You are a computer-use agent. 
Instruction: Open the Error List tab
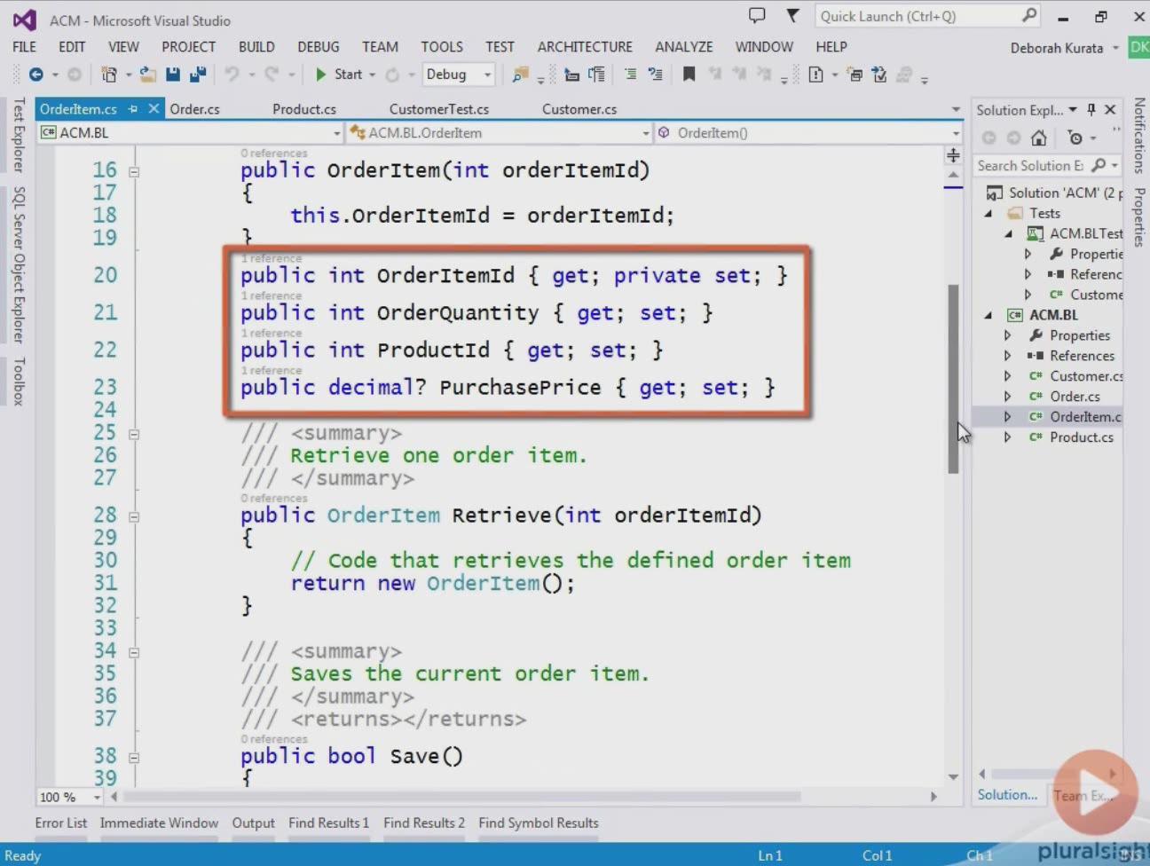pyautogui.click(x=61, y=823)
